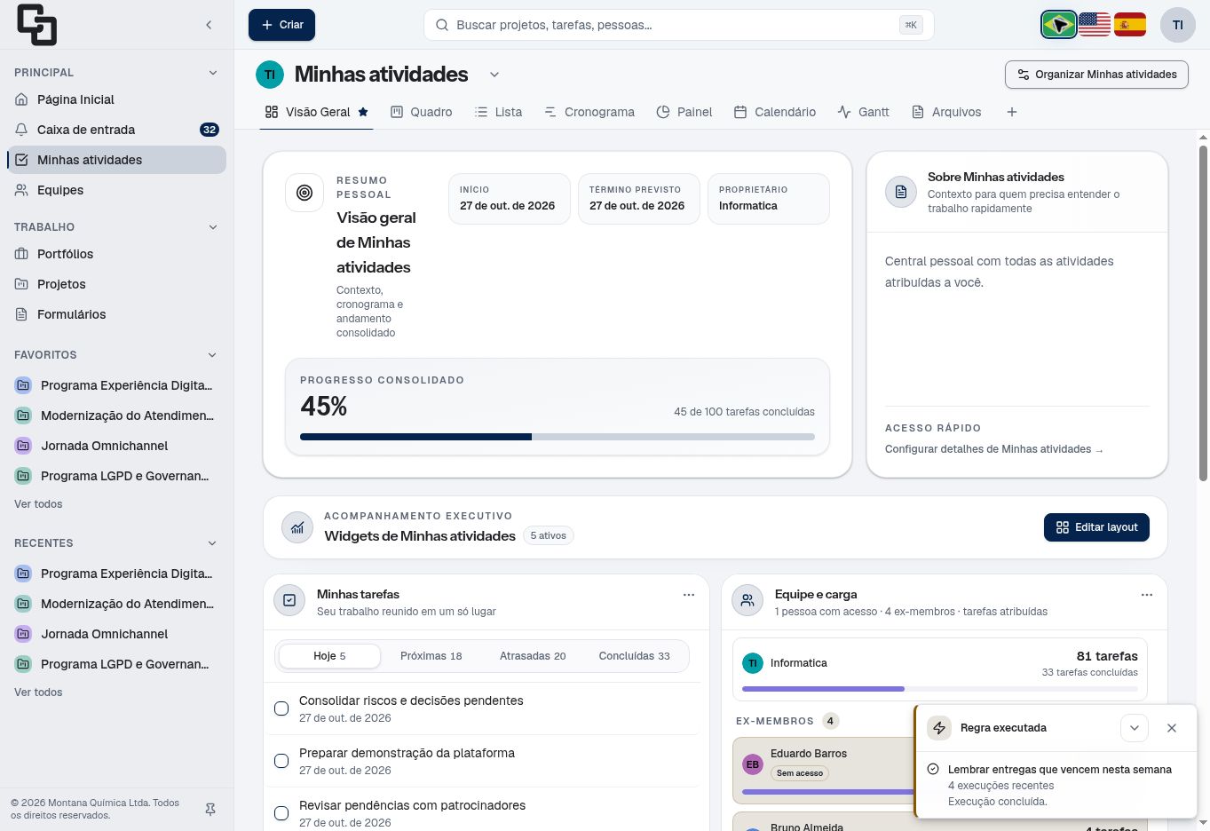Show Próximas tasks filter
This screenshot has height=831, width=1210.
click(x=431, y=656)
